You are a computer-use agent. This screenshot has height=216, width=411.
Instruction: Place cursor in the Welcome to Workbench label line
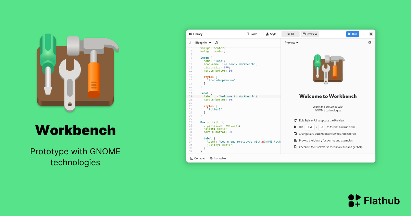tap(240, 96)
